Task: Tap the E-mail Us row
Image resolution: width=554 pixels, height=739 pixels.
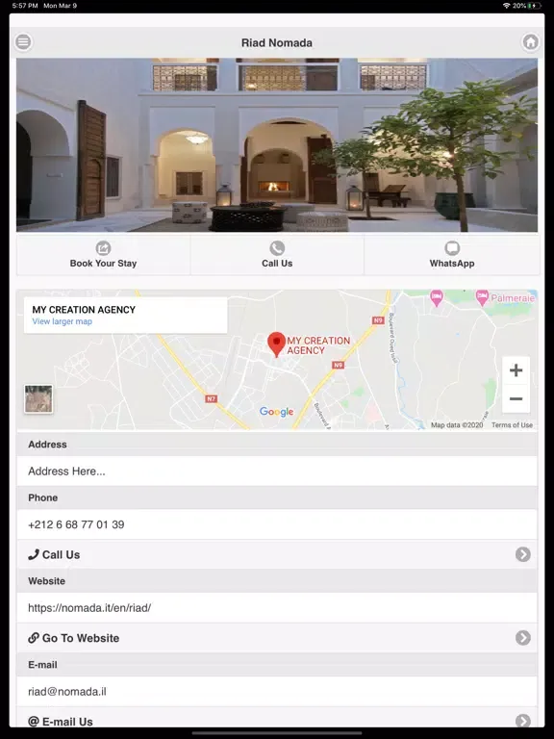Action: point(277,718)
